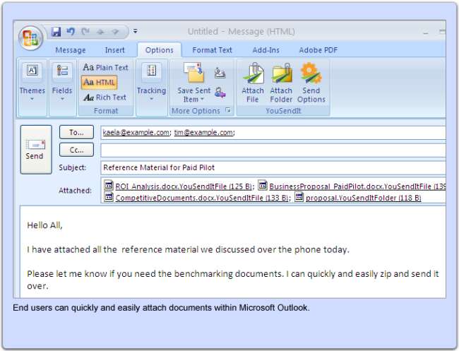Minimize the message window
This screenshot has width=459, height=351.
click(x=426, y=32)
